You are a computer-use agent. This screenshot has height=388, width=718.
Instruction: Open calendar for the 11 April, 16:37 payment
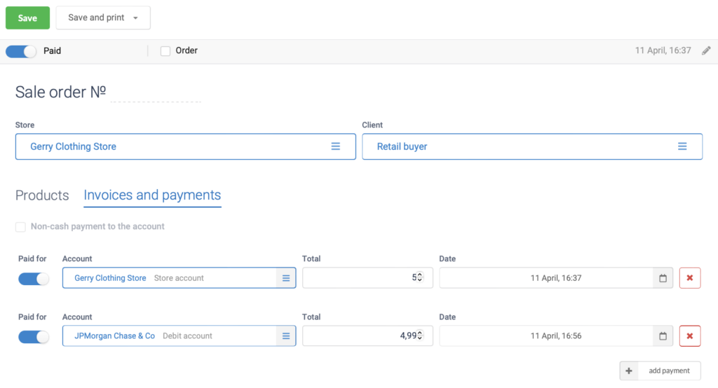[x=663, y=278]
